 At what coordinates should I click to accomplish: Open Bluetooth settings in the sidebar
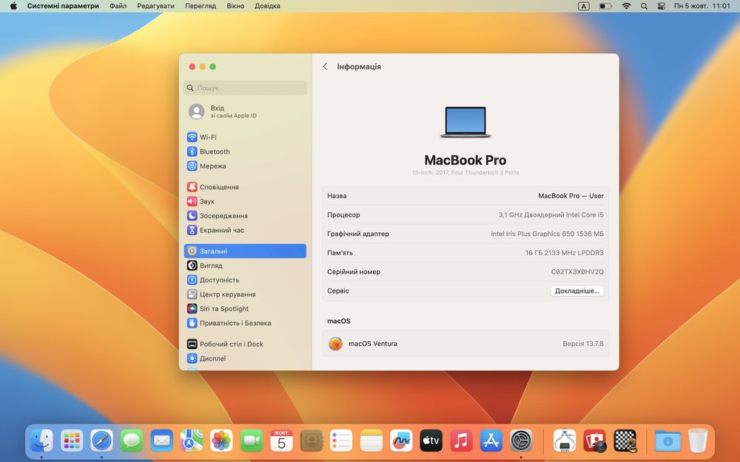[245, 152]
